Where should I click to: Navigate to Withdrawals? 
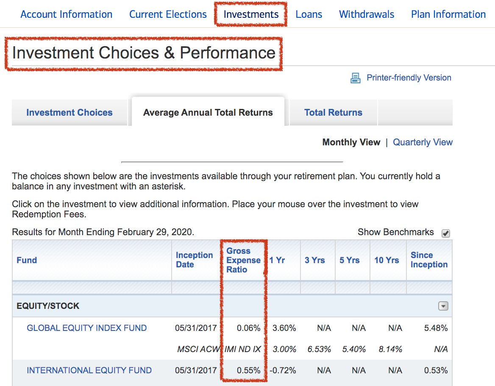[367, 14]
